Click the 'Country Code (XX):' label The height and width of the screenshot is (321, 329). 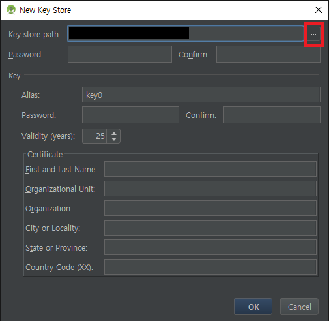(59, 267)
